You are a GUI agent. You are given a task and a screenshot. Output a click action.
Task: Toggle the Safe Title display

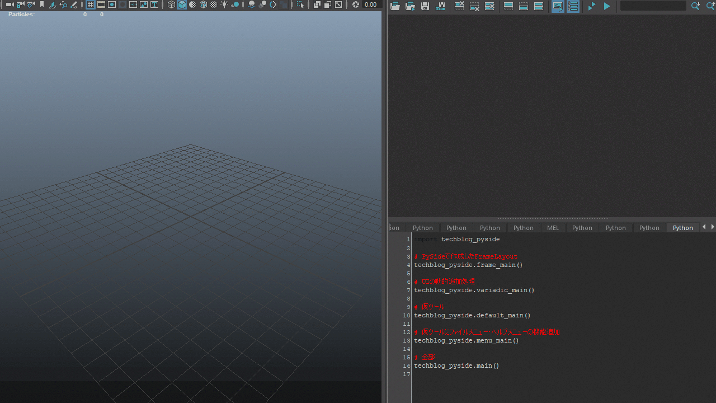[154, 4]
